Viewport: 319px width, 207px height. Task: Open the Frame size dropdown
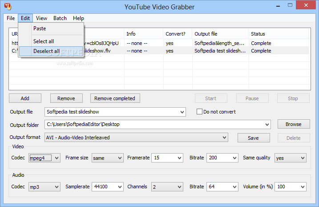click(107, 158)
